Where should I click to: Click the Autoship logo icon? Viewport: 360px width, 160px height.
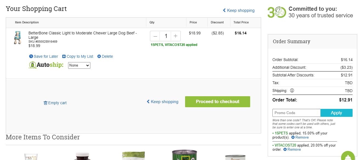coord(32,65)
